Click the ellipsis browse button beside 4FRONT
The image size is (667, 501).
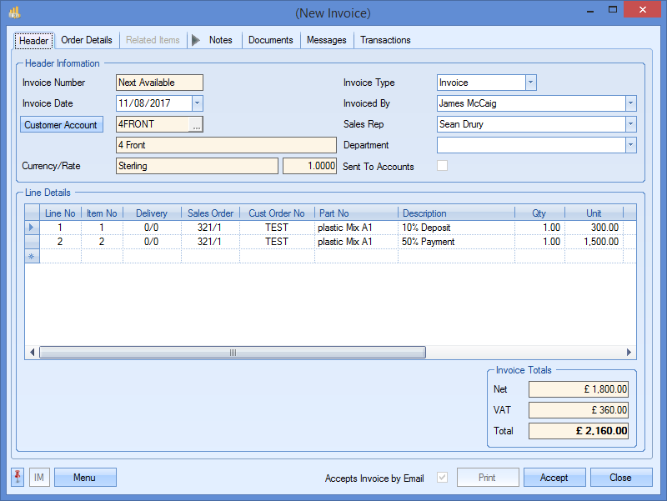196,125
